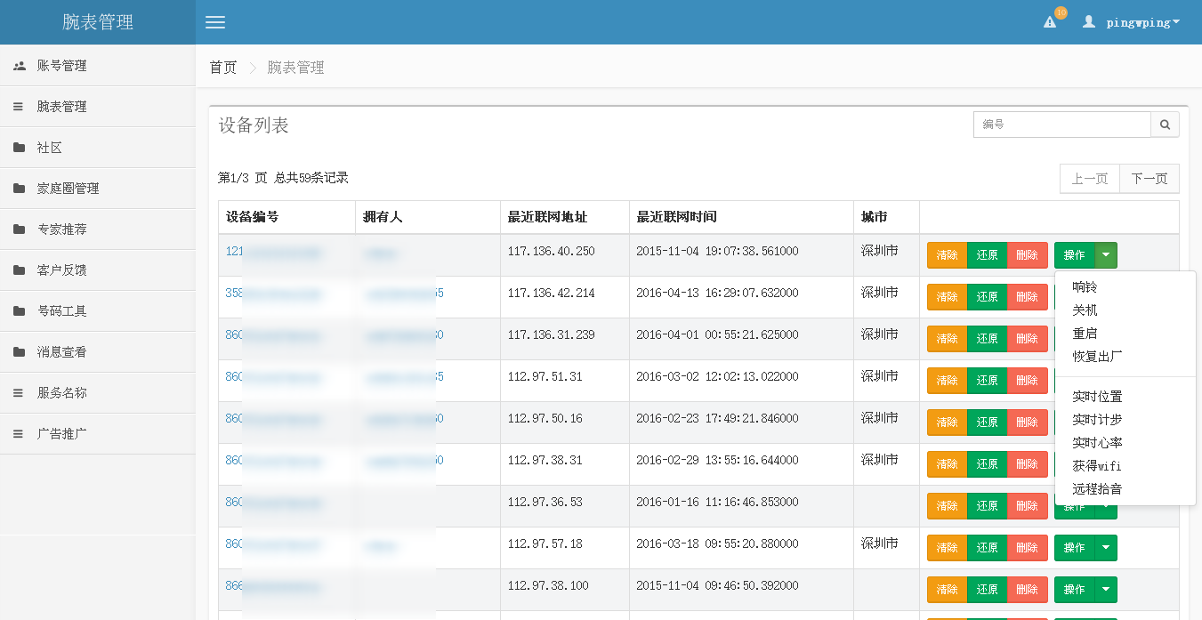Toggle the hamburger sidebar menu icon
Image resolution: width=1202 pixels, height=620 pixels.
(215, 22)
